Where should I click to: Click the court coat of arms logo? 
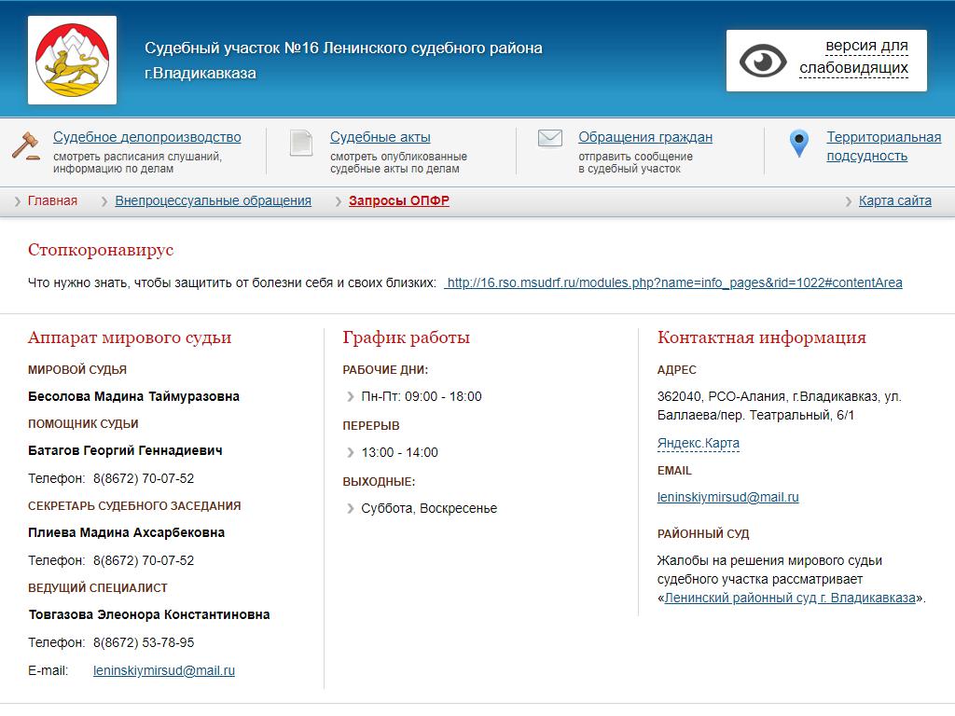tap(72, 60)
